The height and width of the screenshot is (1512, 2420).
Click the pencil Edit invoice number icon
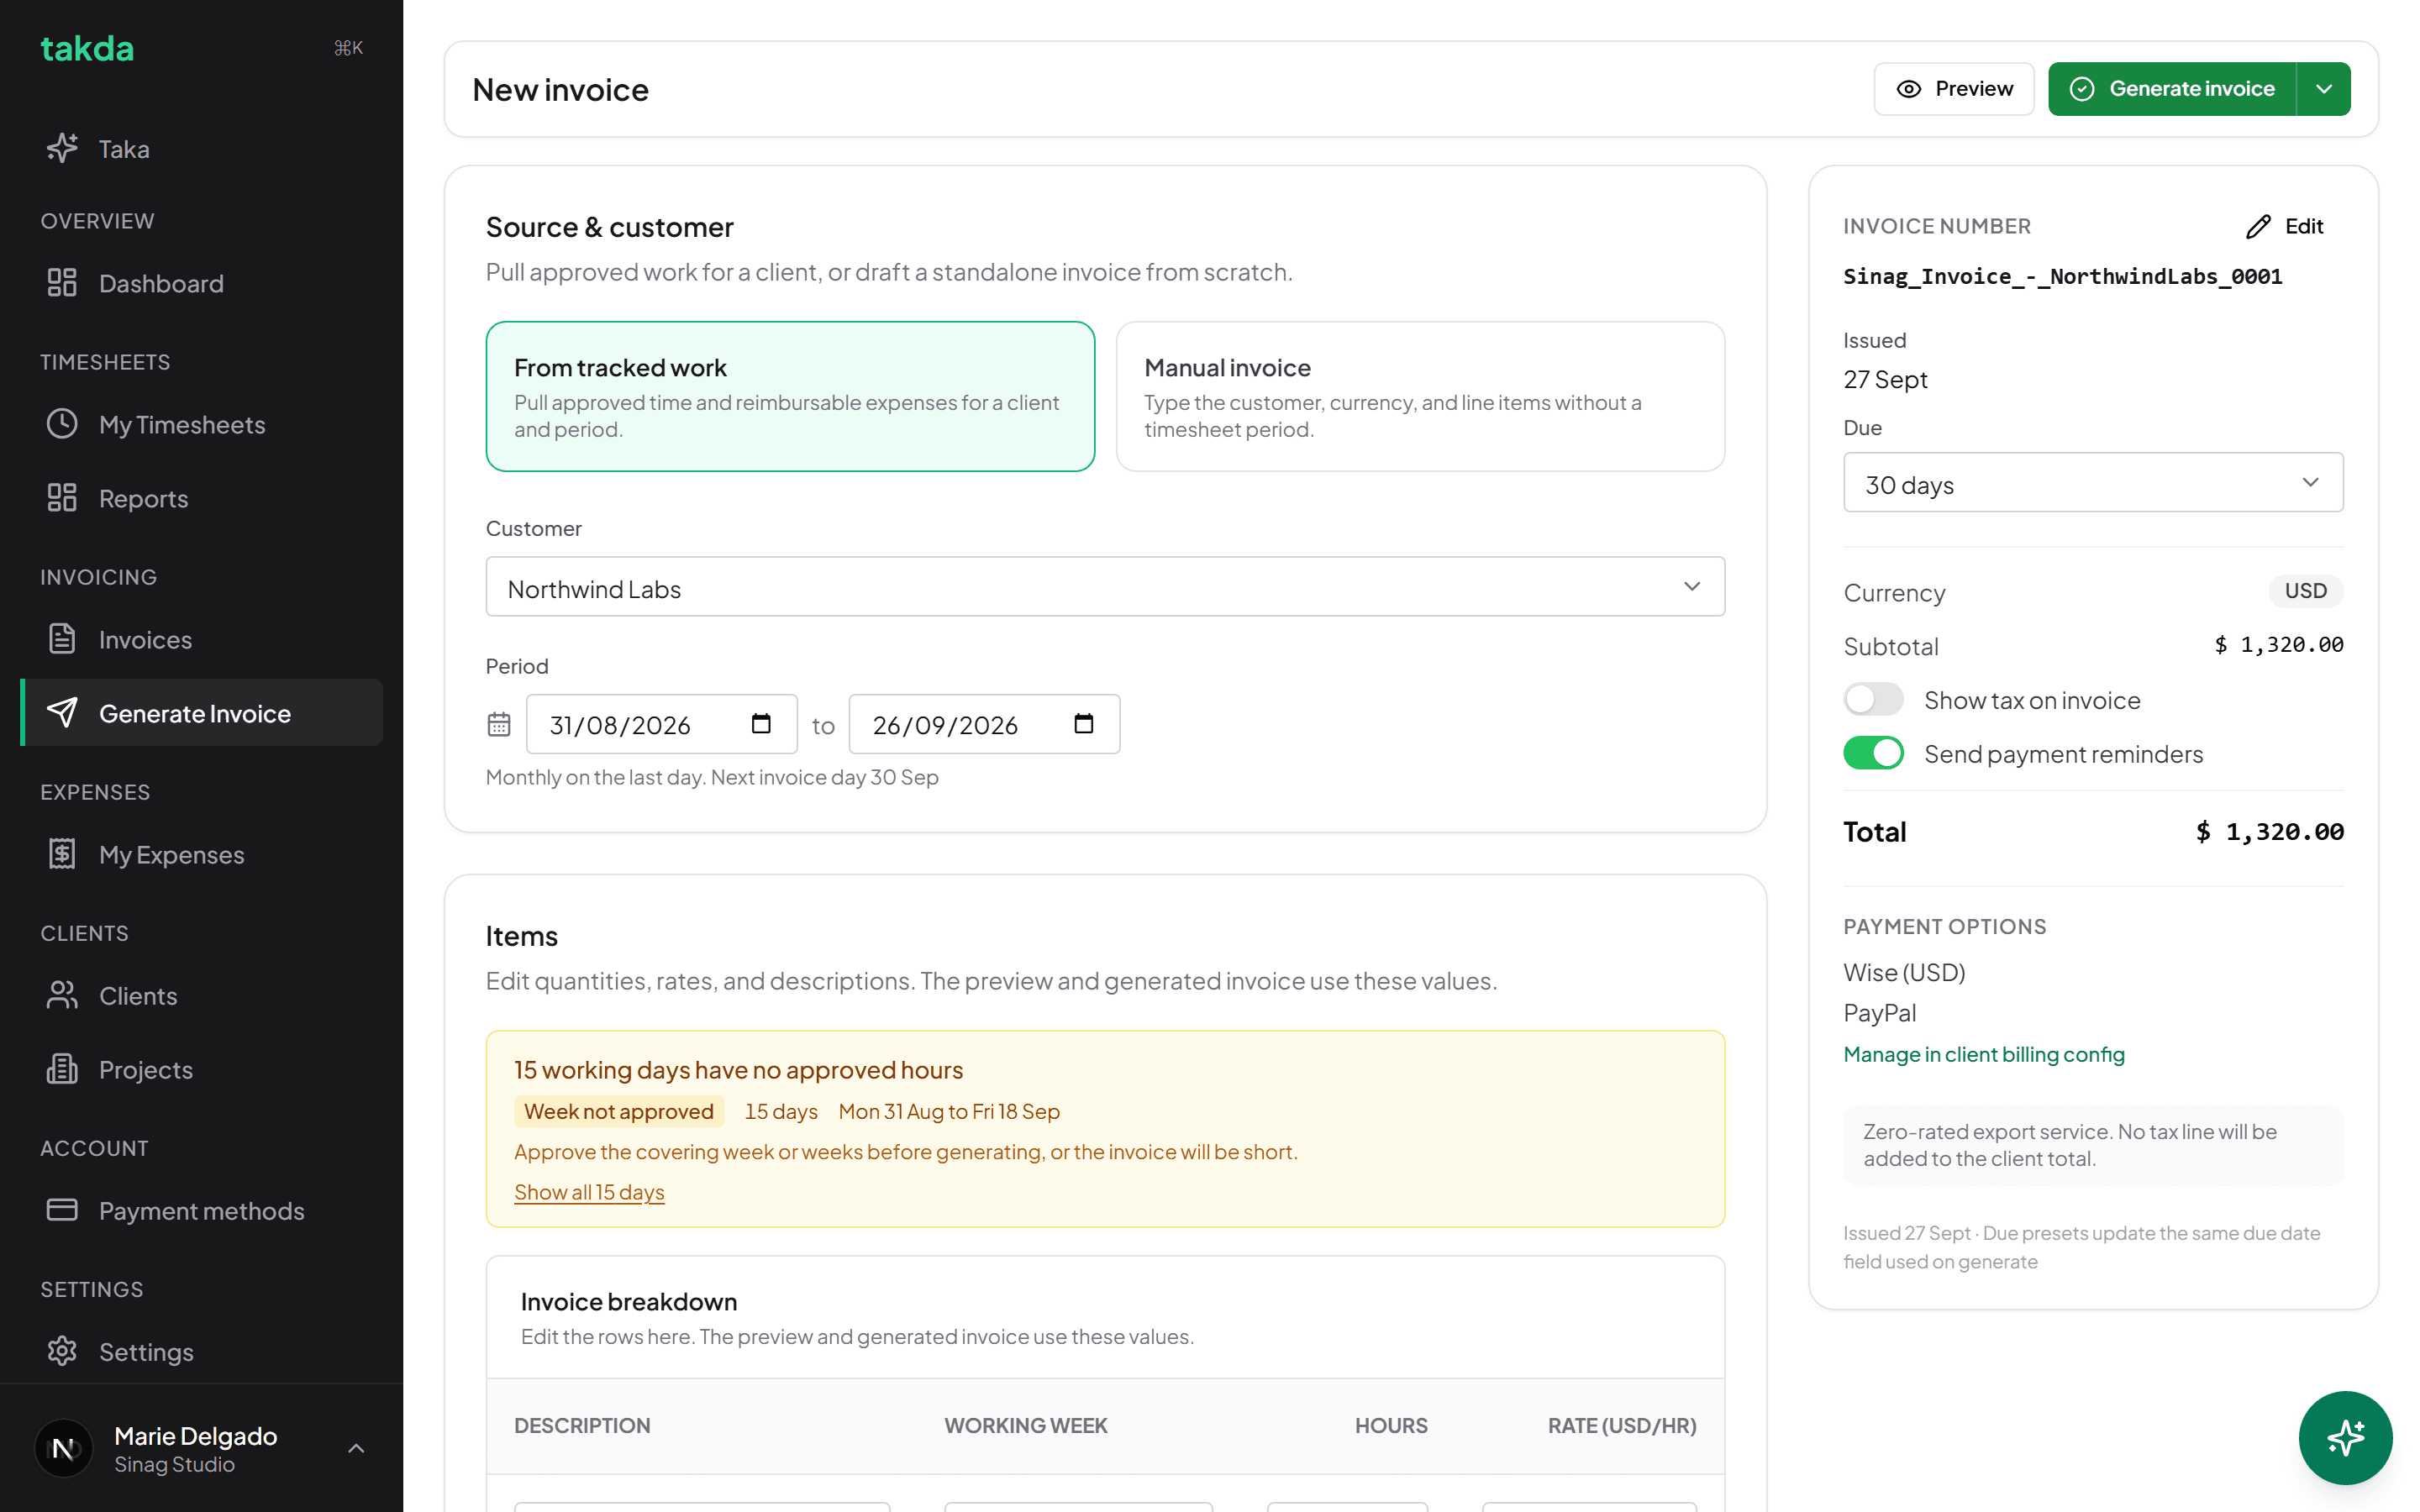click(2258, 227)
